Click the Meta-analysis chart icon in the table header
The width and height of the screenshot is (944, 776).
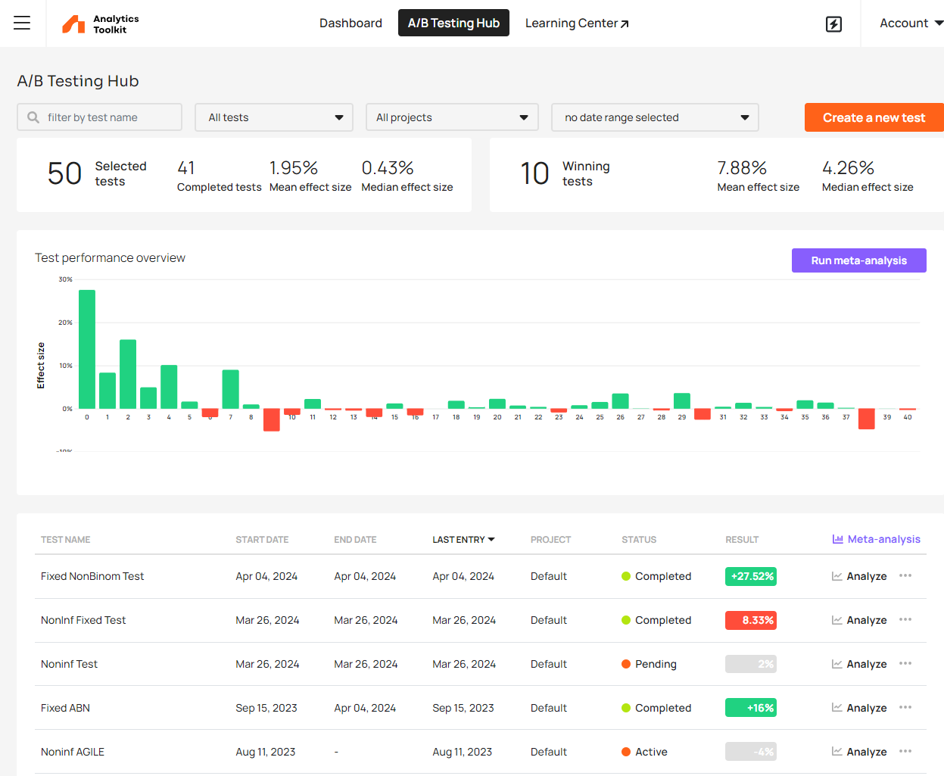[x=837, y=539]
